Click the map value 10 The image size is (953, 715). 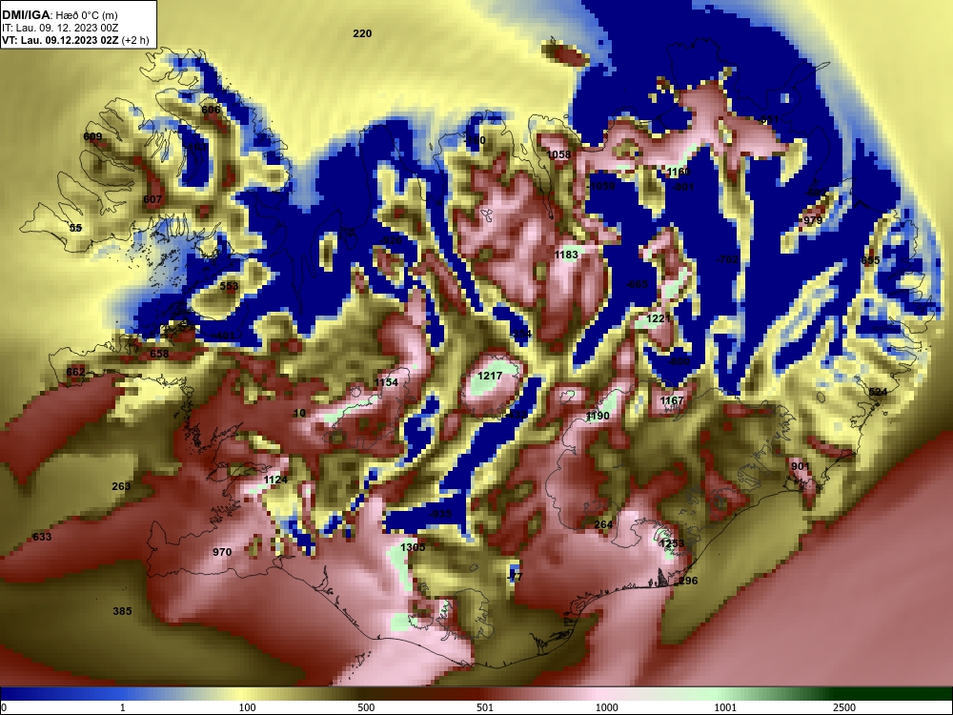(x=299, y=414)
